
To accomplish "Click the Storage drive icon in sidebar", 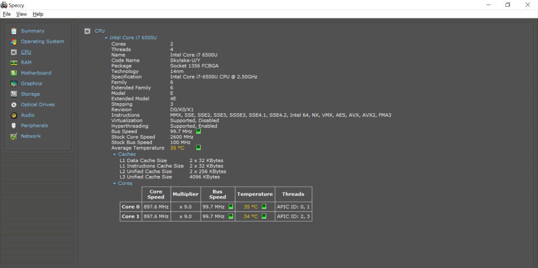I will click(13, 94).
